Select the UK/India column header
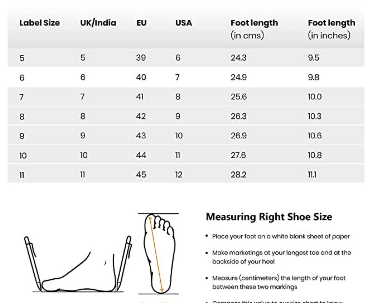378x303 pixels. coord(98,23)
